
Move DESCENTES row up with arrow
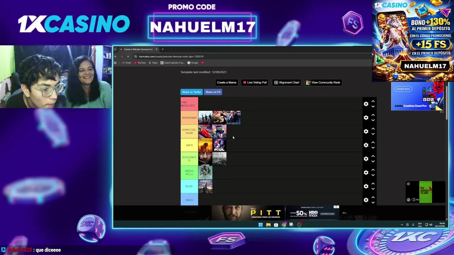coord(373,156)
